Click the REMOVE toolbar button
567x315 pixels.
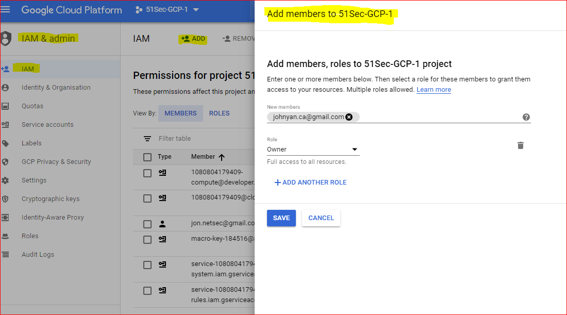pos(239,39)
